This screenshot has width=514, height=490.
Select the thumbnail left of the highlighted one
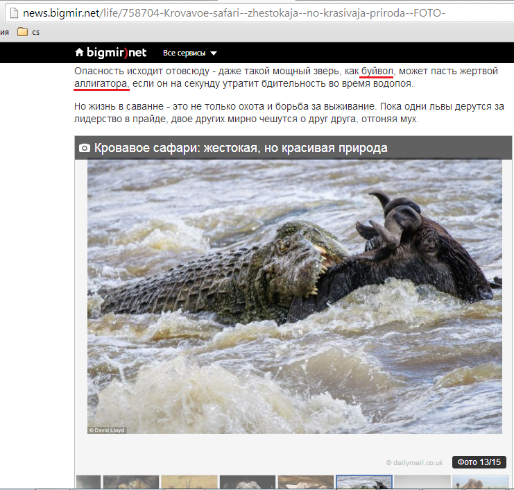click(305, 482)
